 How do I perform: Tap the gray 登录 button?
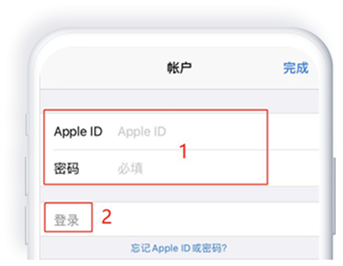66,220
